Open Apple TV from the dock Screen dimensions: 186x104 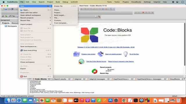76,100
